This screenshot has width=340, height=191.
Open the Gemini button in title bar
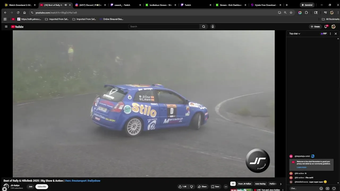pyautogui.click(x=307, y=5)
